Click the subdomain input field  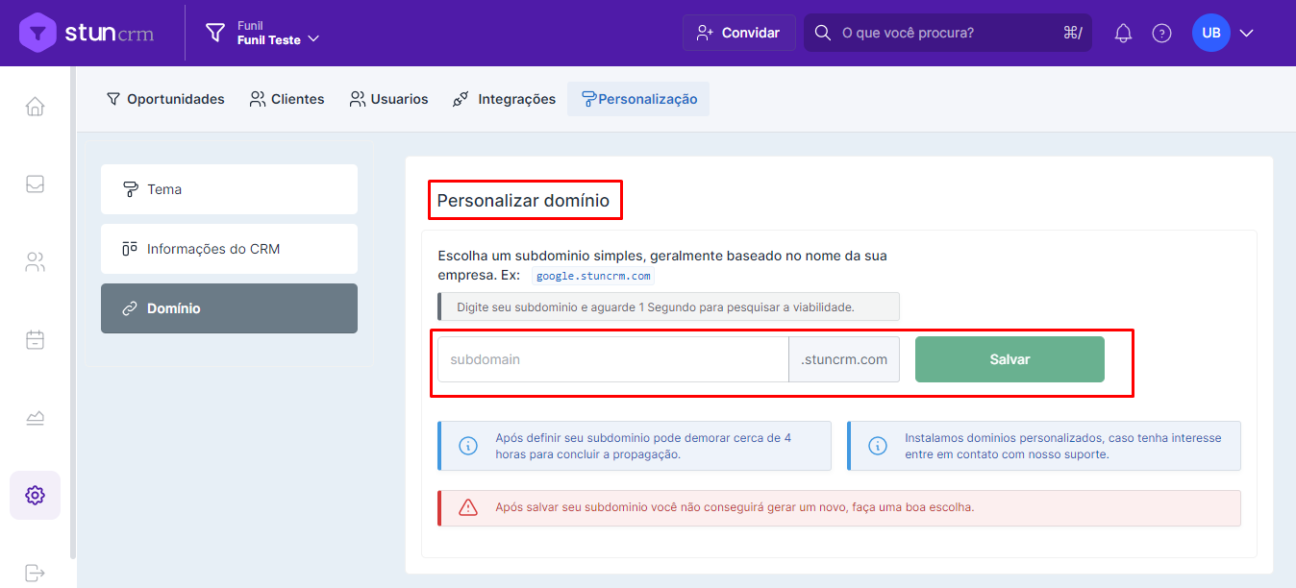[612, 359]
